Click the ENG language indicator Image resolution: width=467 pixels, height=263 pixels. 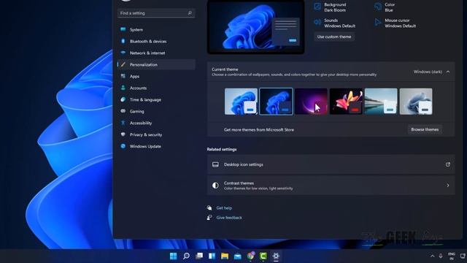(x=452, y=256)
